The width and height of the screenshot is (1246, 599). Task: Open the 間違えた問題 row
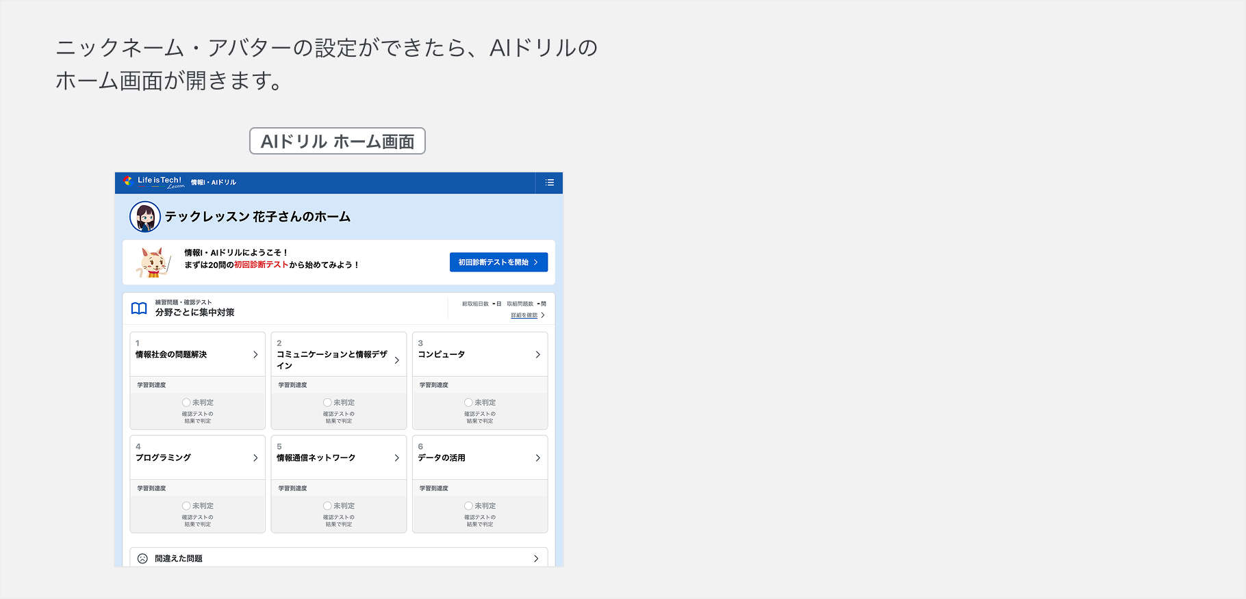(339, 557)
